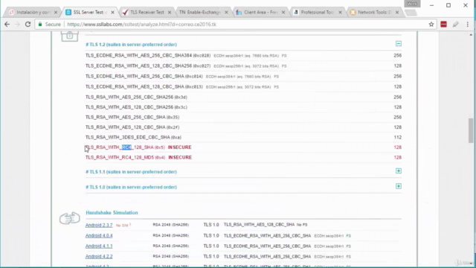Click the browser back arrow
This screenshot has width=476, height=268.
[7, 25]
